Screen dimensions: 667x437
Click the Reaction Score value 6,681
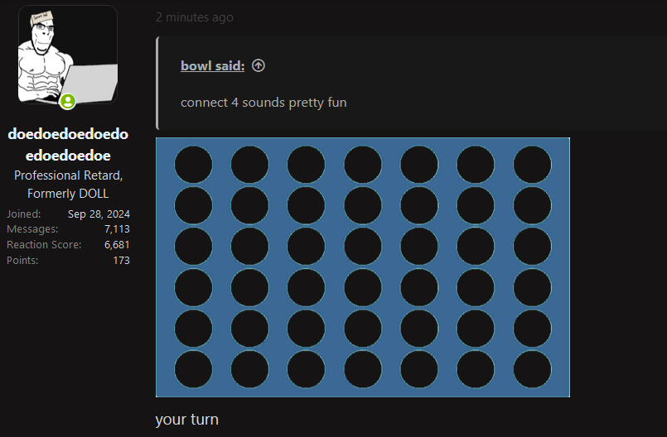[x=117, y=245]
